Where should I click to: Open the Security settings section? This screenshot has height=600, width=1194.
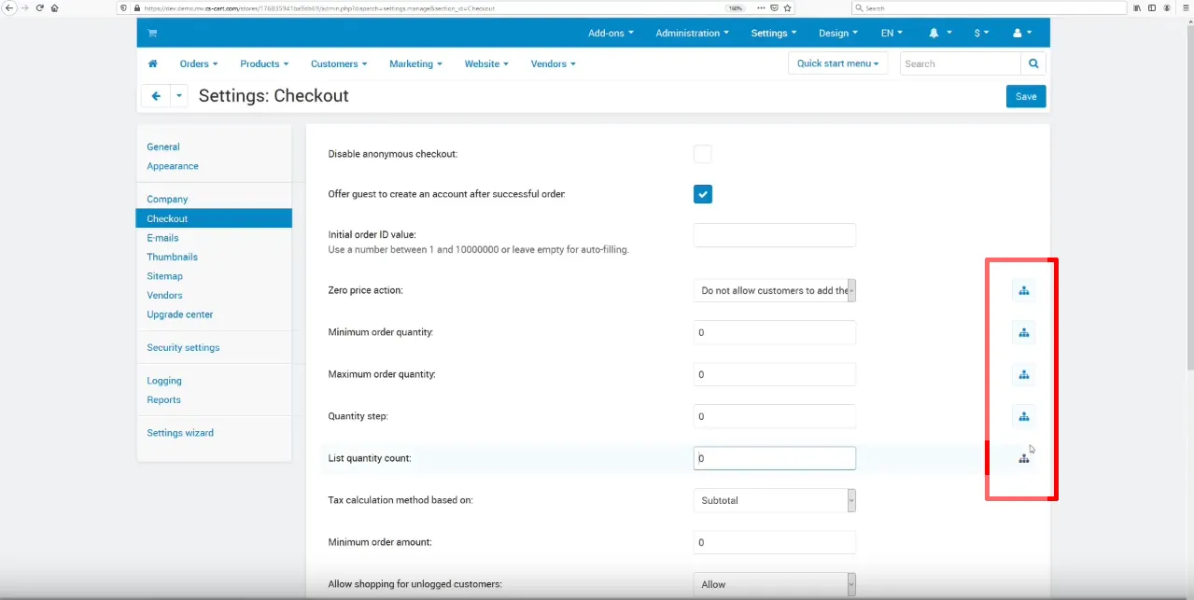[183, 347]
